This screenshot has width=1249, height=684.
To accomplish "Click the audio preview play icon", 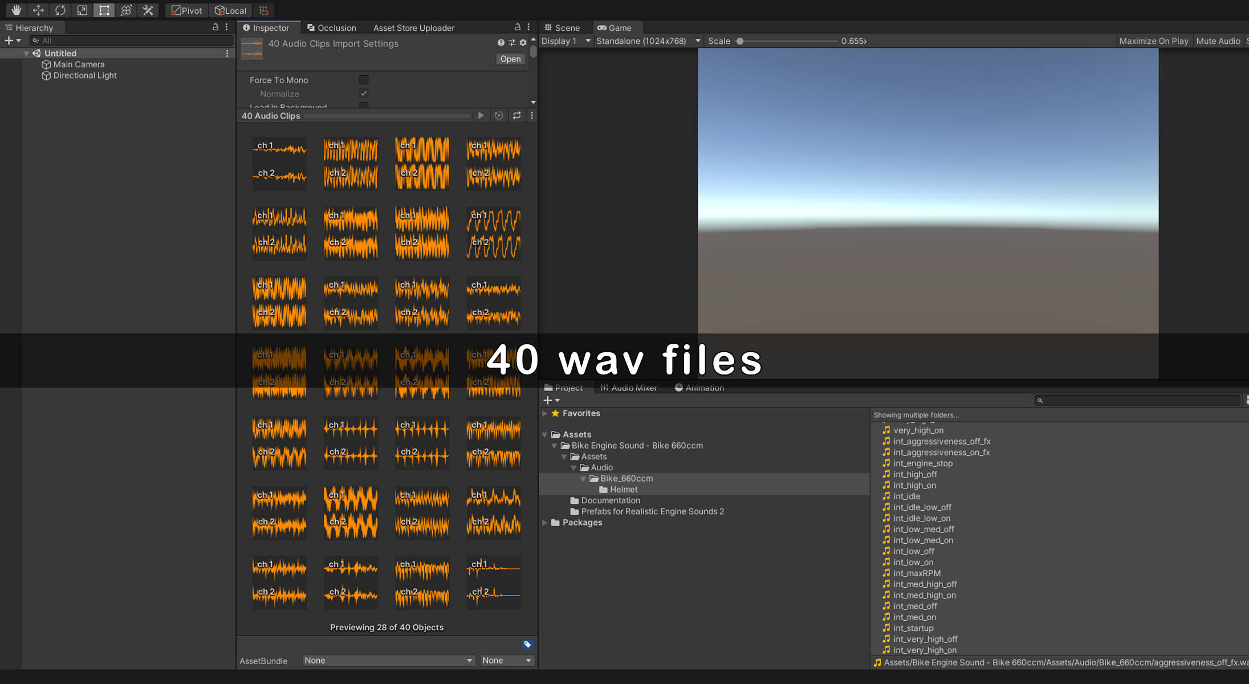I will click(x=481, y=116).
